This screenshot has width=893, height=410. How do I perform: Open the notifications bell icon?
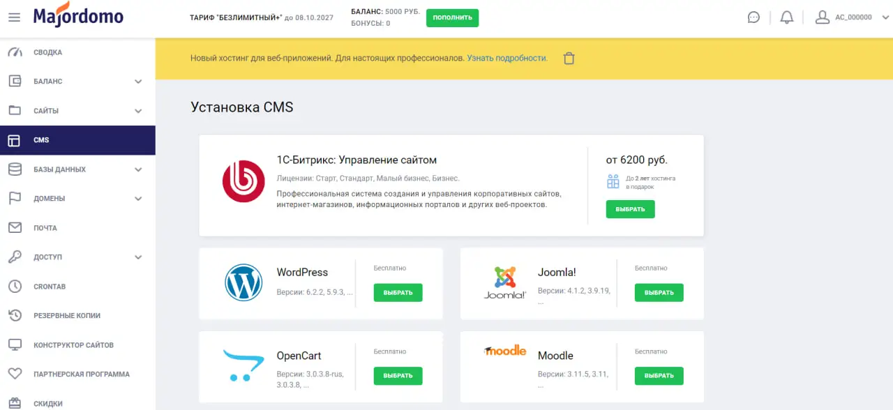(x=787, y=17)
